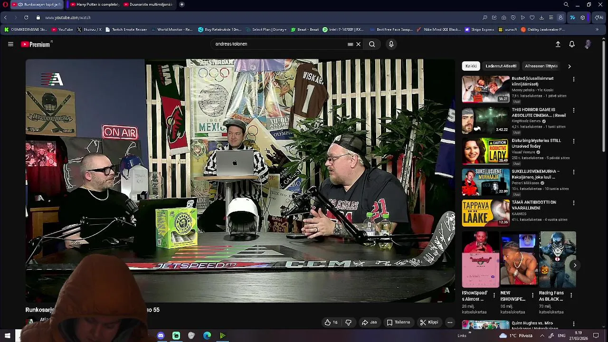608x342 pixels.
Task: Open more actions ellipsis under video
Action: coord(450,323)
